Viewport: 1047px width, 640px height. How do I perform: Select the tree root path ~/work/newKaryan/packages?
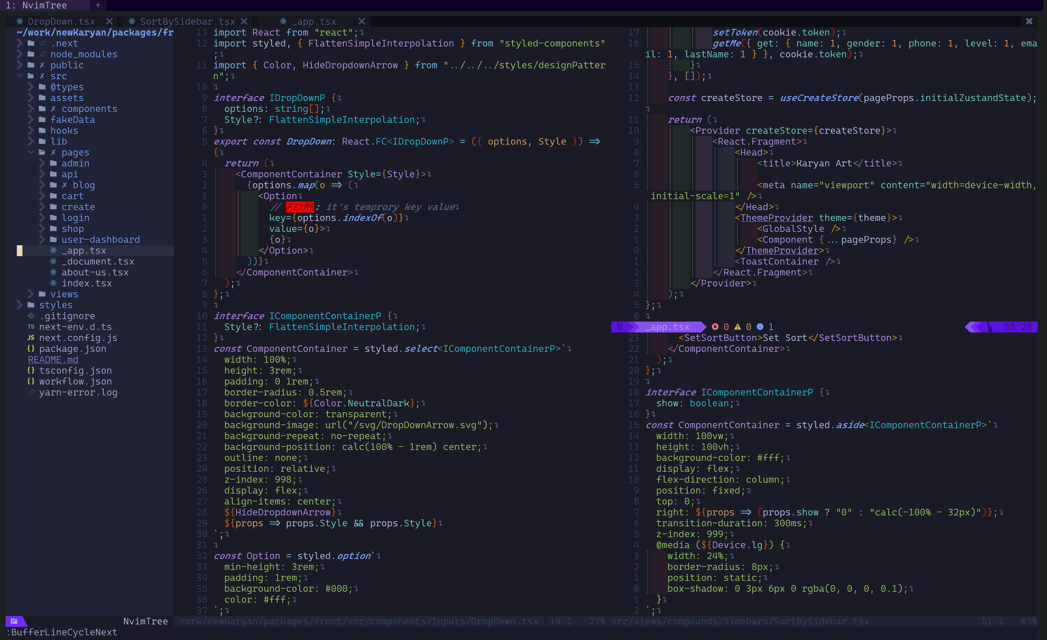tap(95, 32)
